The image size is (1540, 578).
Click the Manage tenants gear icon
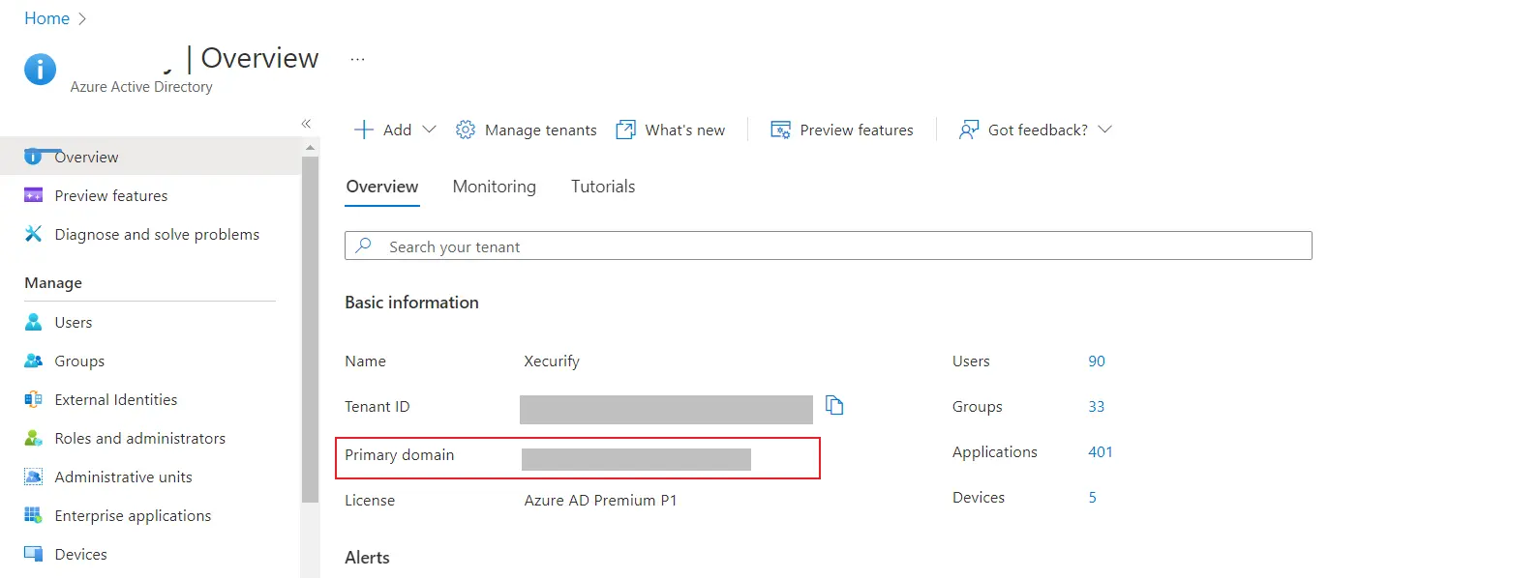[466, 130]
